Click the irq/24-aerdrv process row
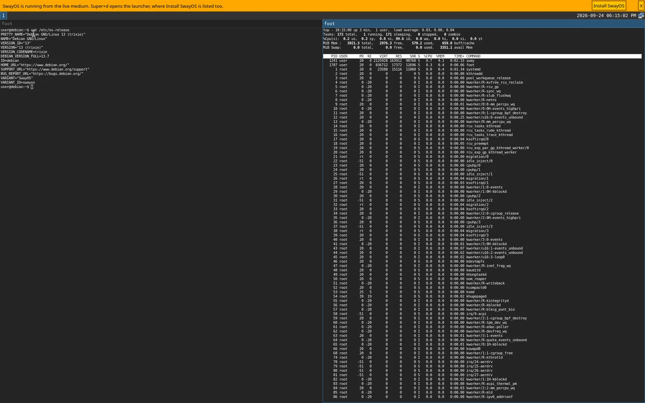Image resolution: width=645 pixels, height=403 pixels. [x=482, y=362]
